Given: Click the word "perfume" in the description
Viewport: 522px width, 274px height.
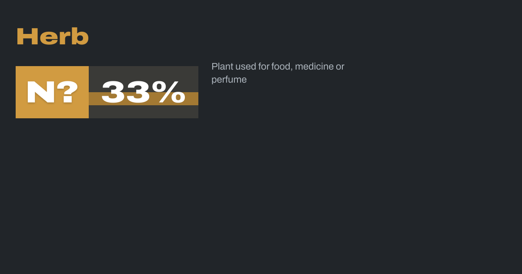Looking at the screenshot, I should 229,80.
